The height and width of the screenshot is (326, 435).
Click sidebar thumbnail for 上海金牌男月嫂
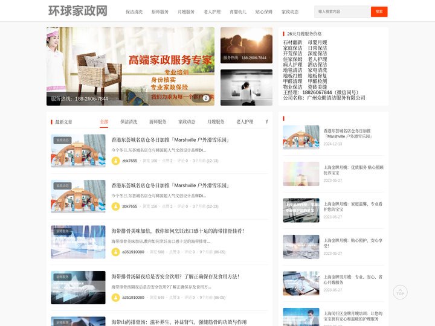[301, 283]
